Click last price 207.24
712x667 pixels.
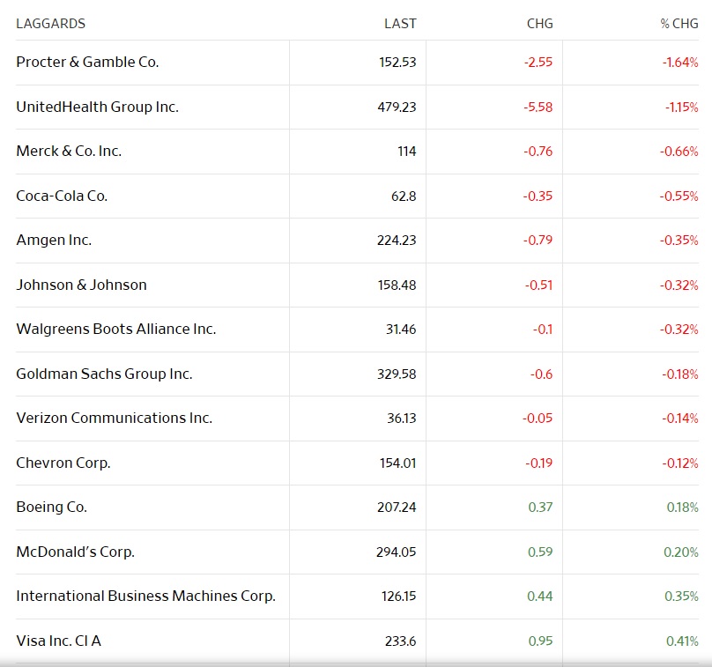point(397,508)
